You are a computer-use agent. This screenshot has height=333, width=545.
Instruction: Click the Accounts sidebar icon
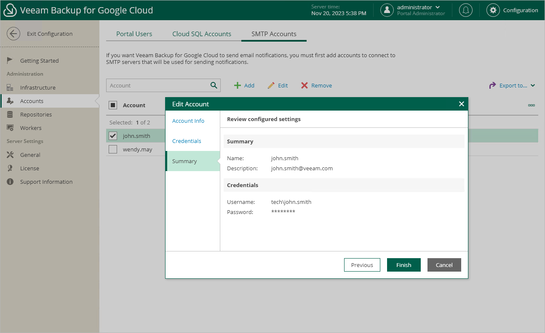click(x=11, y=101)
